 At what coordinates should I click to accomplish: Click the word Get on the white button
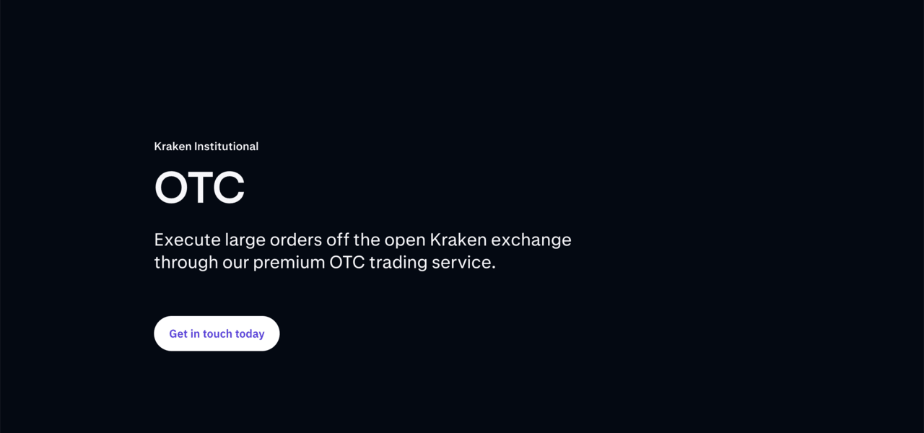click(x=178, y=333)
